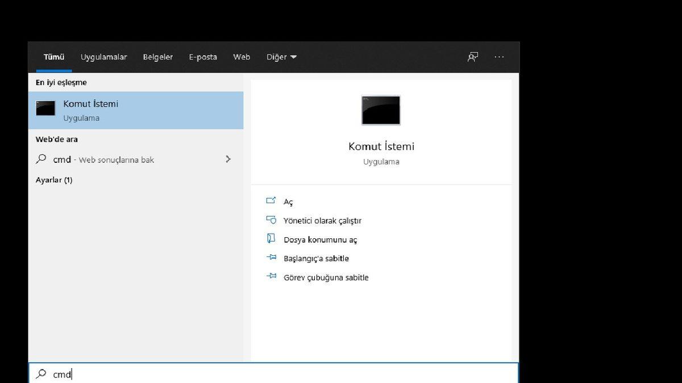Switch to the Uygulamalar tab

pos(103,57)
